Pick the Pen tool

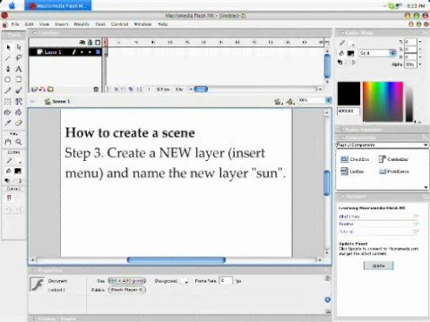(x=8, y=69)
